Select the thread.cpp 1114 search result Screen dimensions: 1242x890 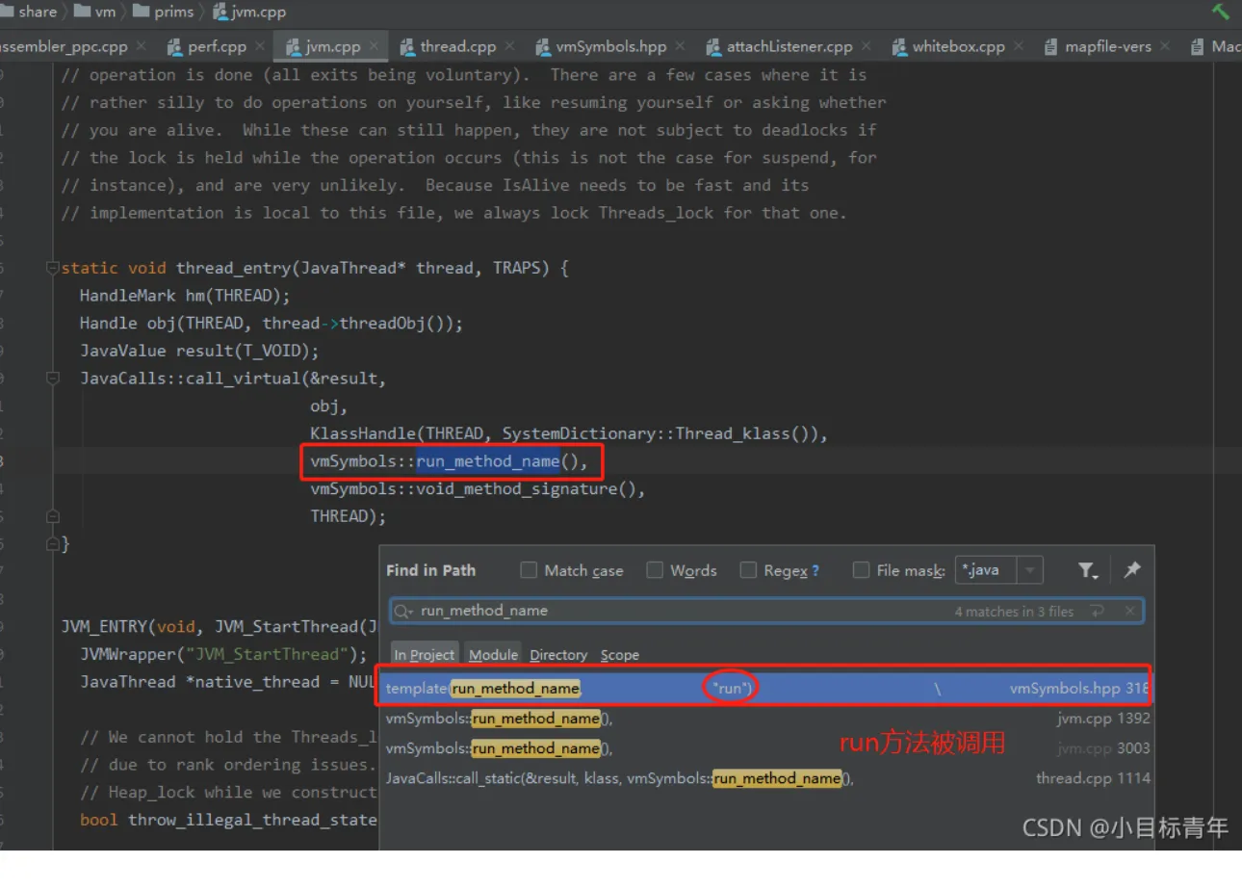click(x=767, y=778)
